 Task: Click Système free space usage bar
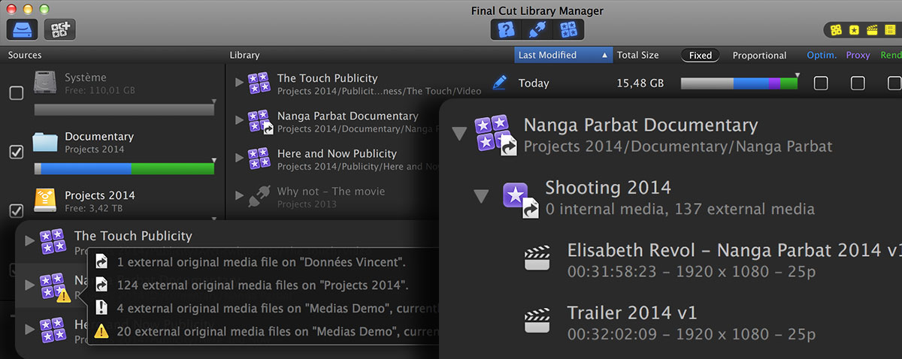pos(124,110)
